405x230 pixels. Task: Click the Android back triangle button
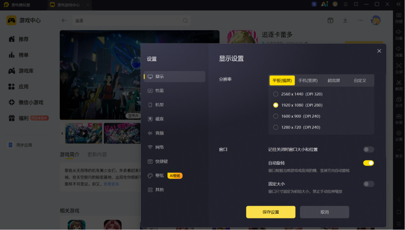coord(399,200)
